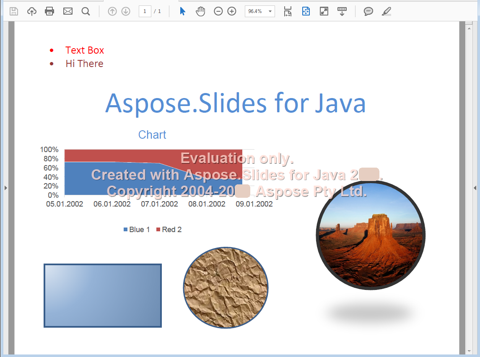
Task: Click the 09.01.2002 axis label
Action: pyautogui.click(x=254, y=204)
